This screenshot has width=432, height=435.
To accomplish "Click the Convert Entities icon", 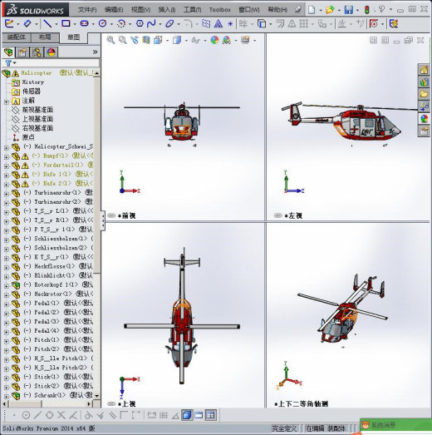I will (262, 23).
